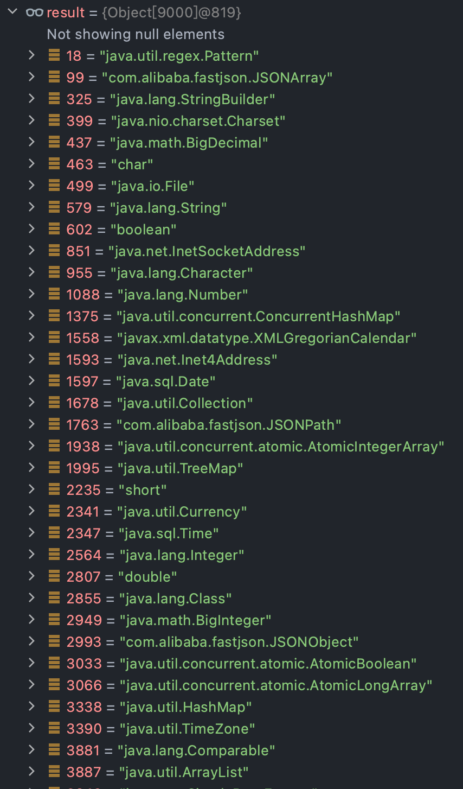
Task: Click the element icon next to 437 BigDecimal
Action: 54,142
